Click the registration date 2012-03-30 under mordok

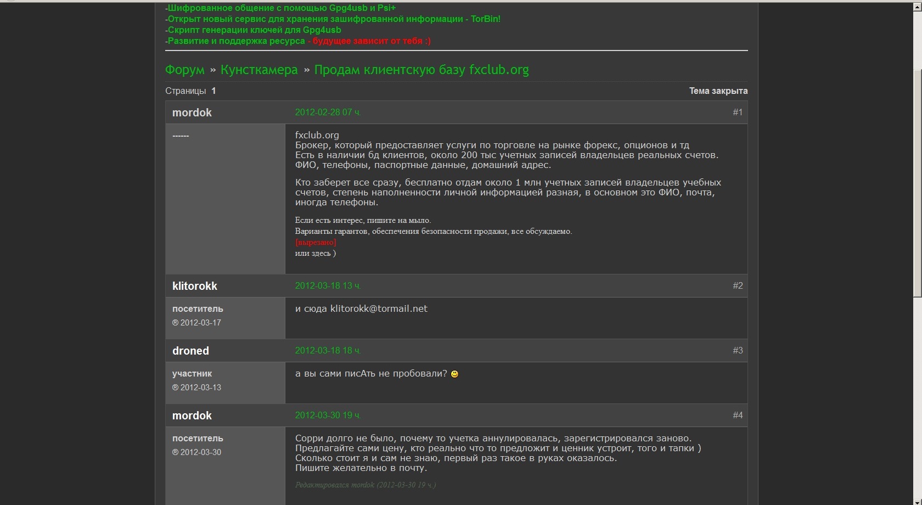point(201,452)
